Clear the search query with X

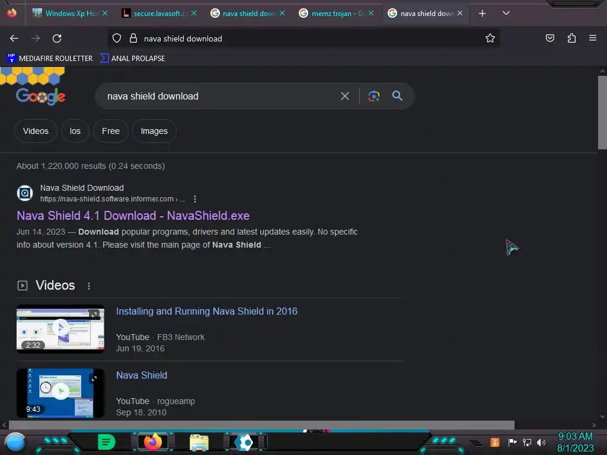[x=345, y=96]
